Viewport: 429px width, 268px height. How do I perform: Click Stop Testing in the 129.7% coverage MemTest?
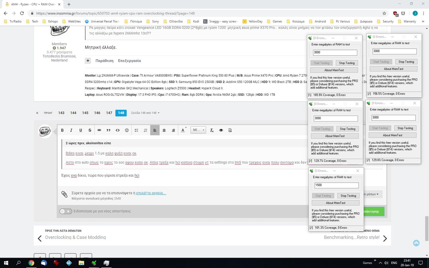pyautogui.click(x=348, y=129)
